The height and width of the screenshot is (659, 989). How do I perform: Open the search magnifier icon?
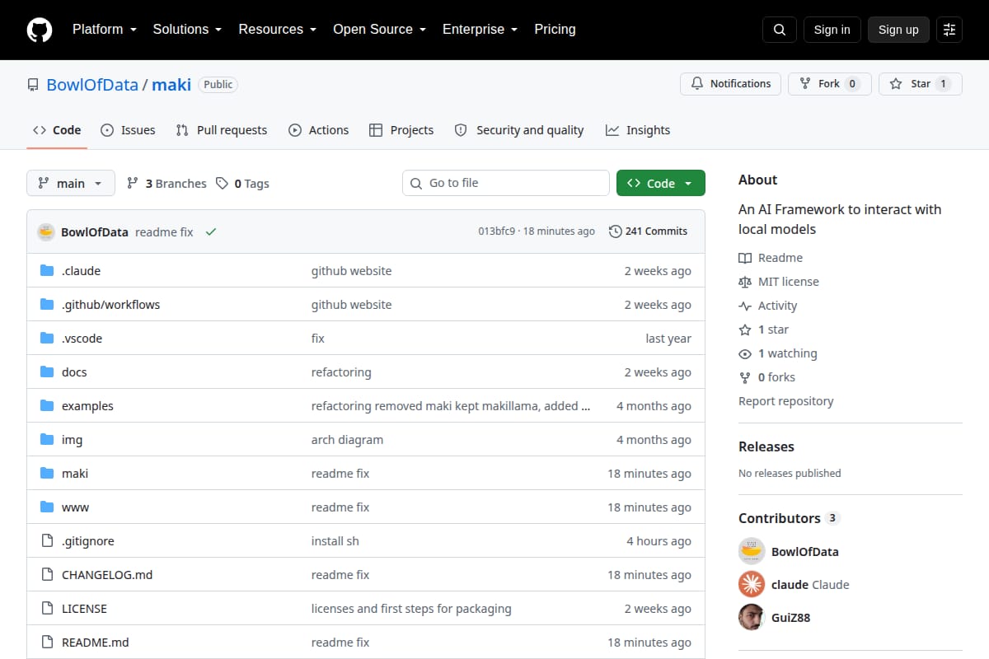(x=780, y=30)
